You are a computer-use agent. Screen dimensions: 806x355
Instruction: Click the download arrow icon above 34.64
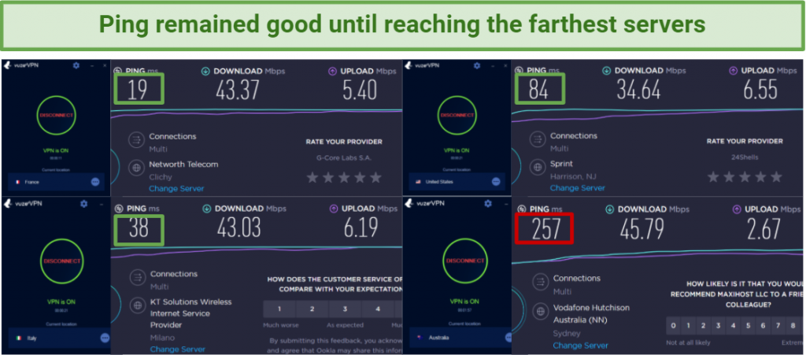click(606, 70)
